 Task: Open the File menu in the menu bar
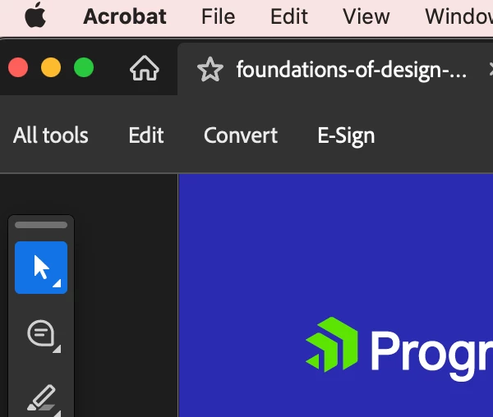click(219, 16)
